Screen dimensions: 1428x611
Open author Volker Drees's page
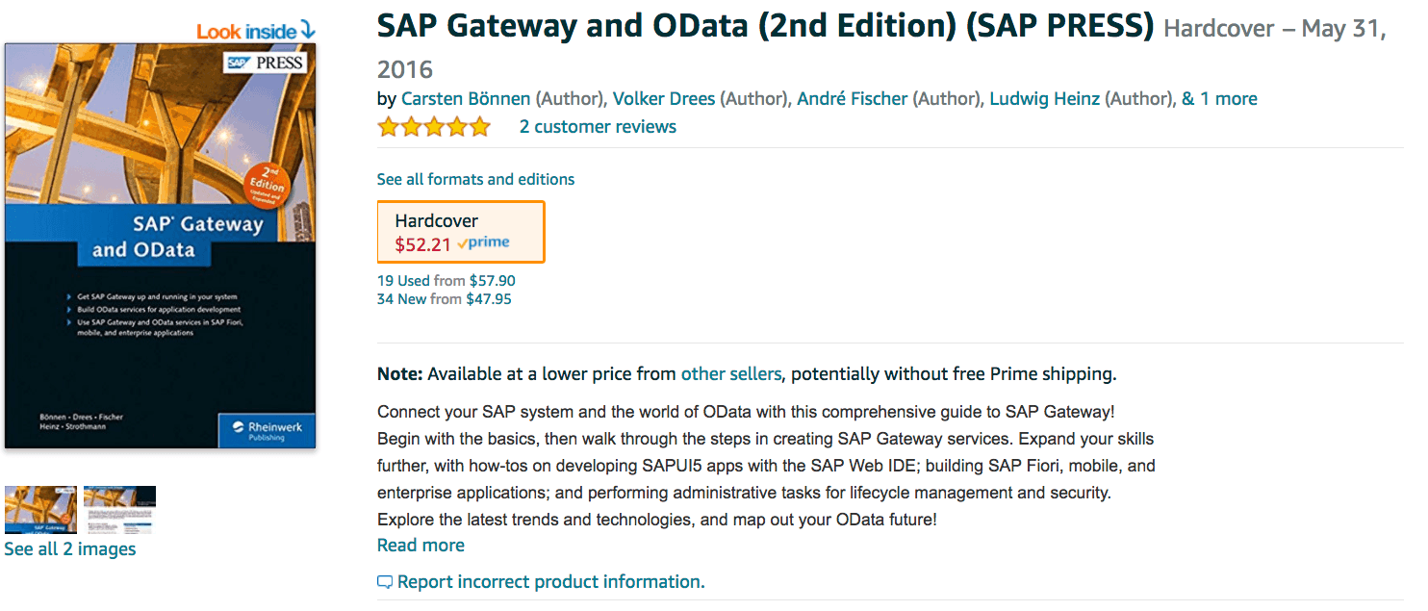click(x=664, y=99)
